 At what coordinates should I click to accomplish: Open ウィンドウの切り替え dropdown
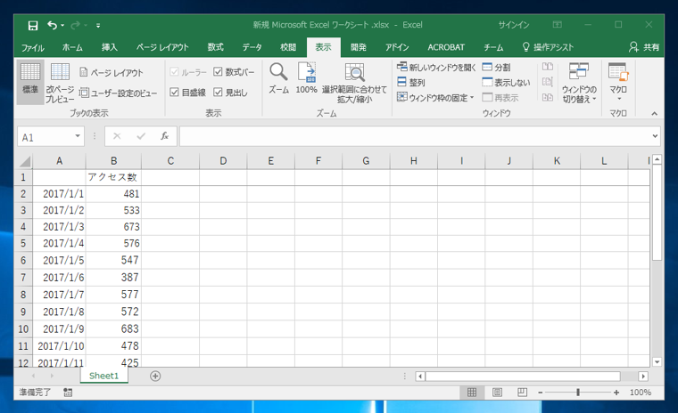tap(579, 83)
